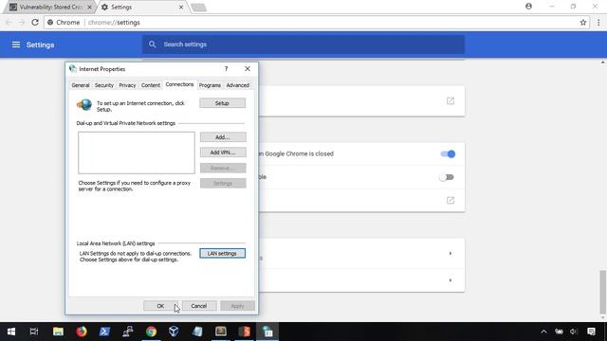
Task: Confirm the dialog with OK
Action: click(x=160, y=306)
